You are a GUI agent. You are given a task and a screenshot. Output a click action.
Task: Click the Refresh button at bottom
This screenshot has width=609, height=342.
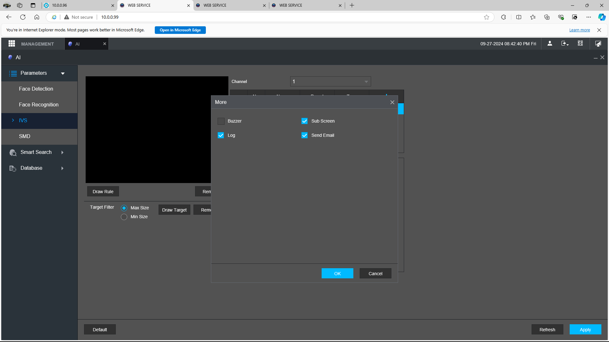pyautogui.click(x=547, y=330)
